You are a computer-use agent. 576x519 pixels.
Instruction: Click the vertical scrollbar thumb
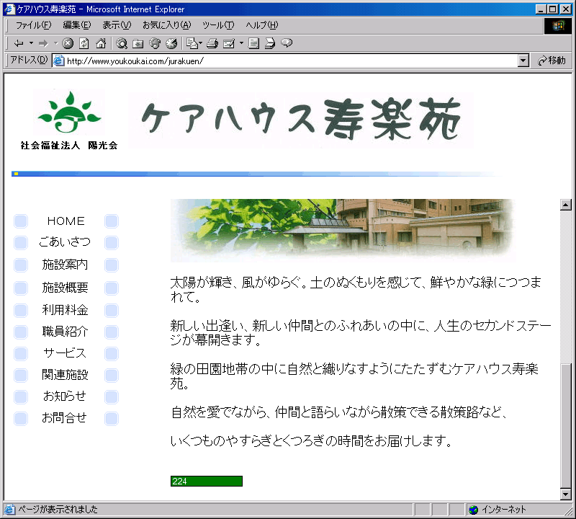coord(566,425)
